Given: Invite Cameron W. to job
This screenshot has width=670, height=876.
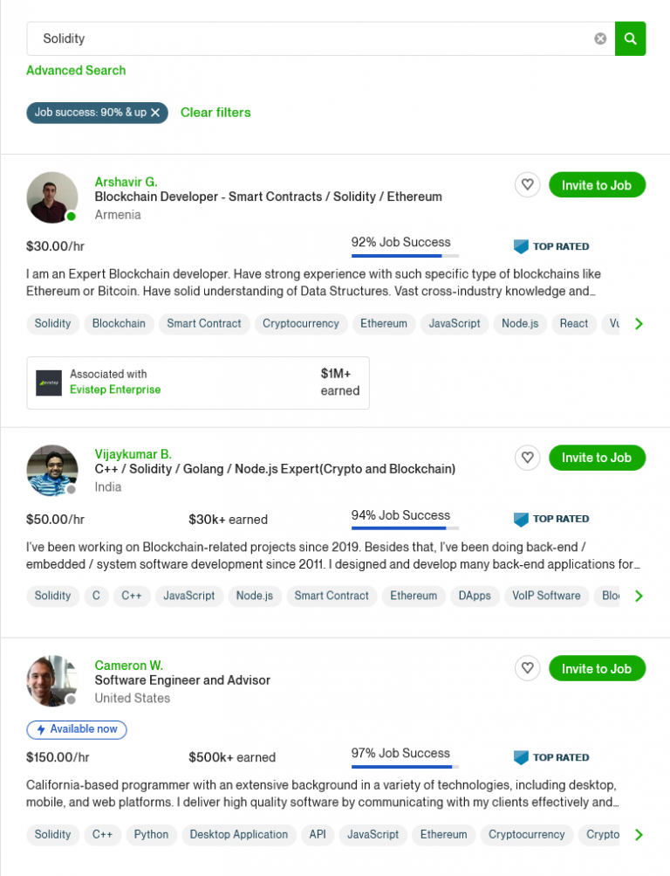Looking at the screenshot, I should tap(597, 669).
